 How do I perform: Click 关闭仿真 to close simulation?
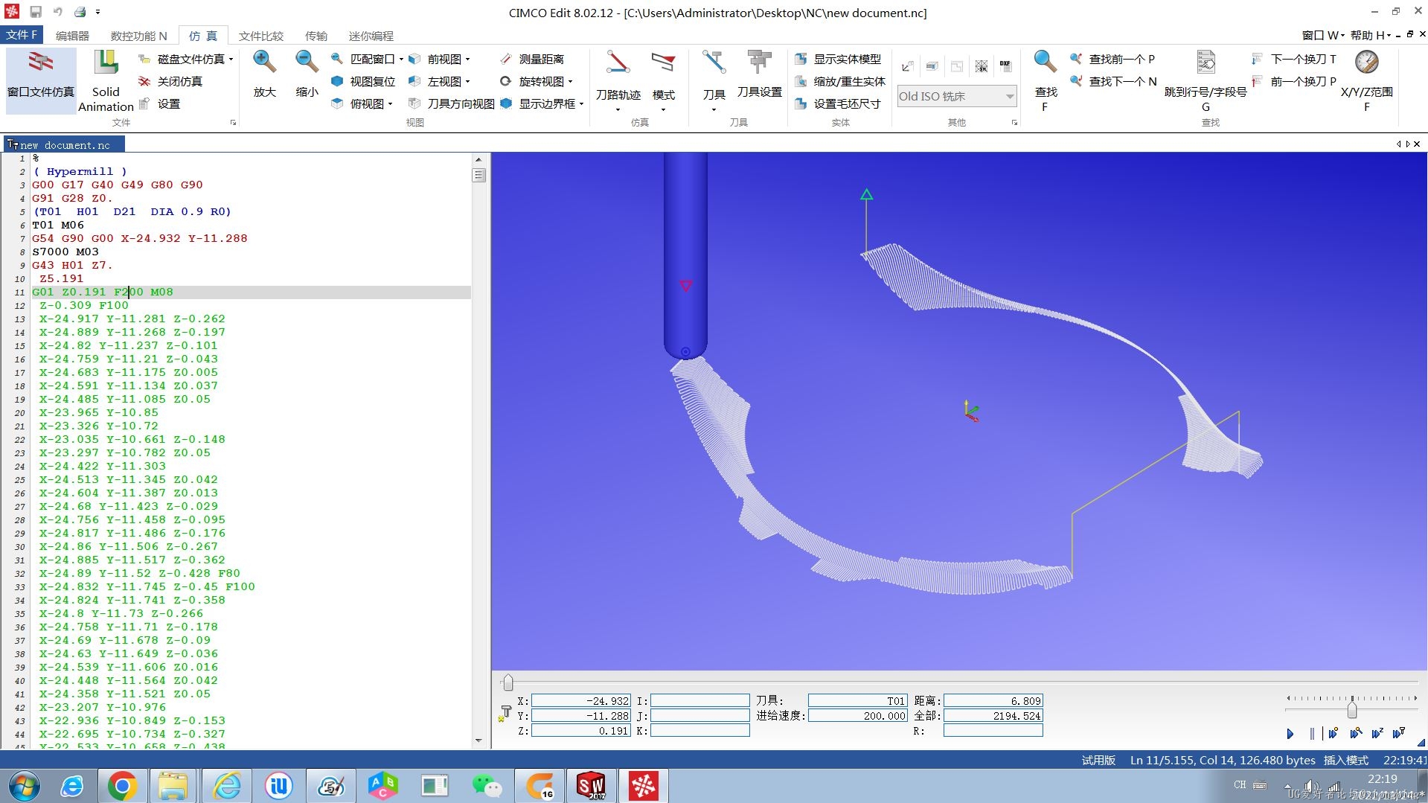(170, 81)
